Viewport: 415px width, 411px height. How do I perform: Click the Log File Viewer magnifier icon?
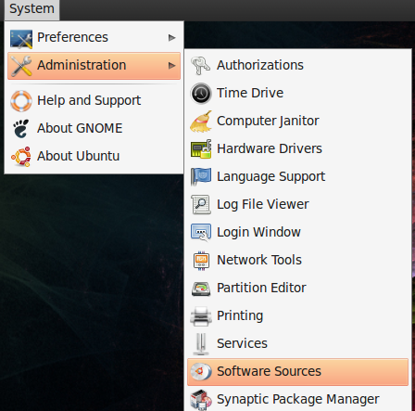(201, 204)
